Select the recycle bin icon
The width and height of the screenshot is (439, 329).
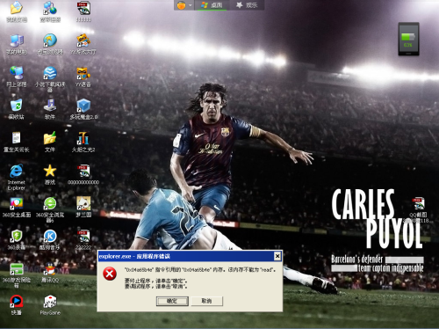[x=16, y=106]
